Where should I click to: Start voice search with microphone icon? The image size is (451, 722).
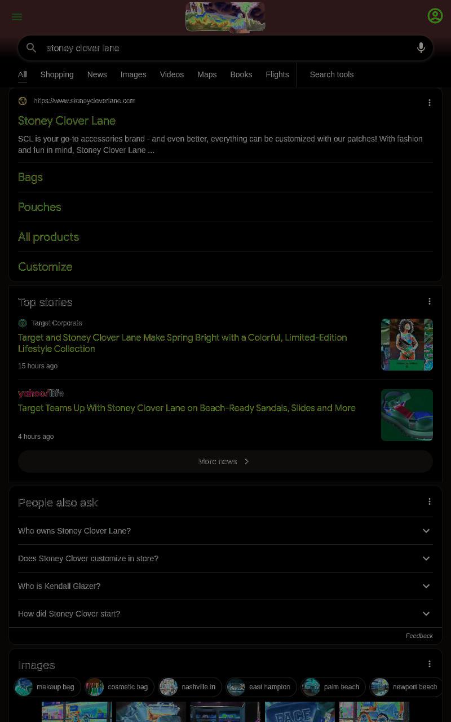[x=421, y=48]
